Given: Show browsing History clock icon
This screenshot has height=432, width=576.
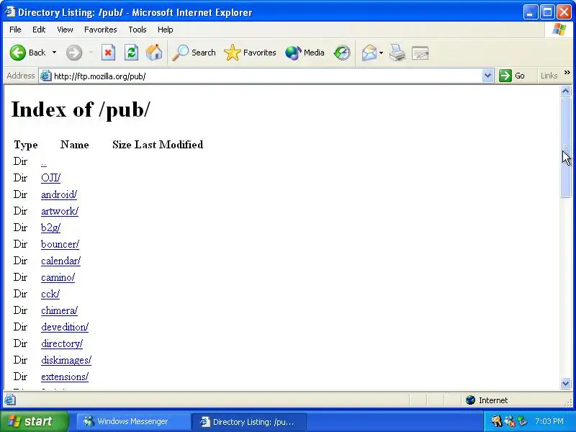Looking at the screenshot, I should click(342, 53).
